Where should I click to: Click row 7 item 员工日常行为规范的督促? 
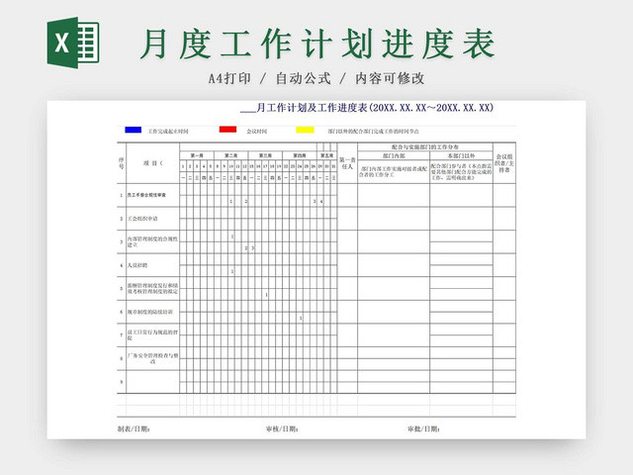coord(152,334)
